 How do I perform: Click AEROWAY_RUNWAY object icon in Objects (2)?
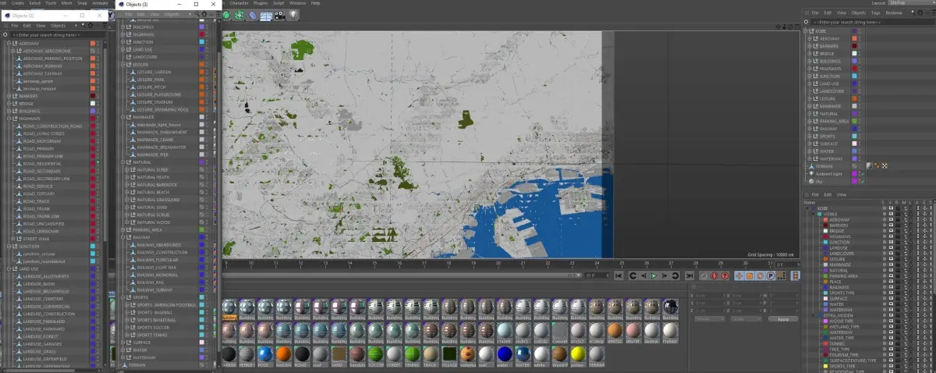pos(19,66)
